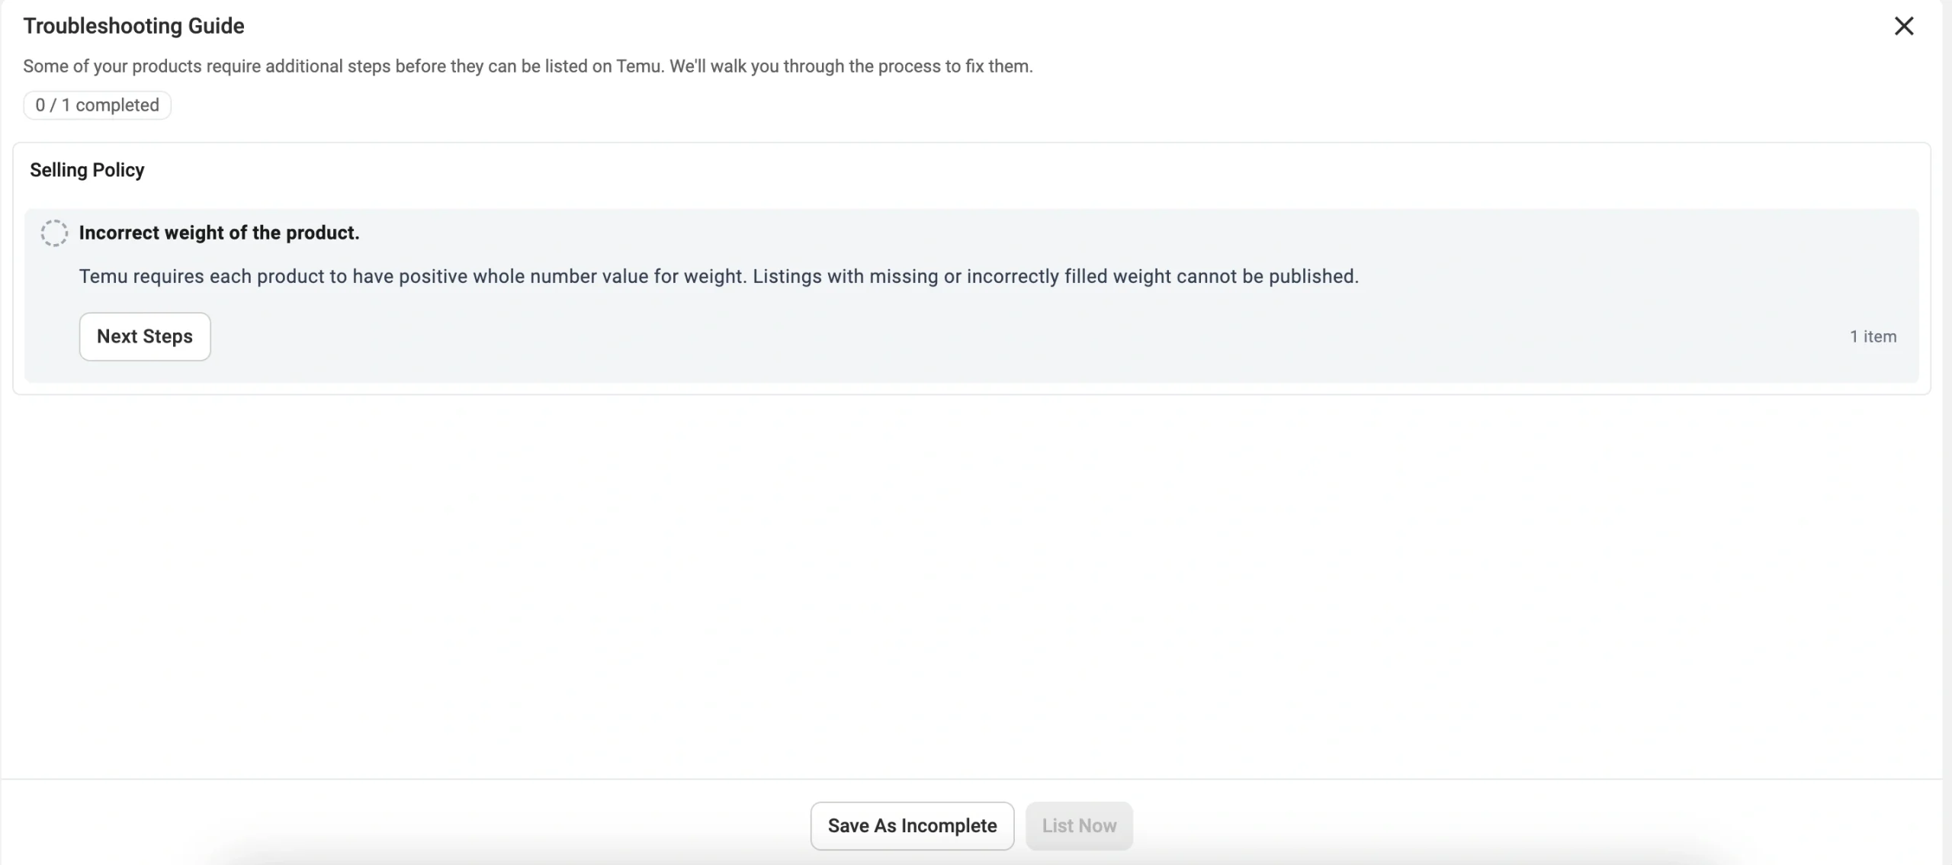Click the greyed-out List Now button
The height and width of the screenshot is (865, 1952).
point(1079,825)
